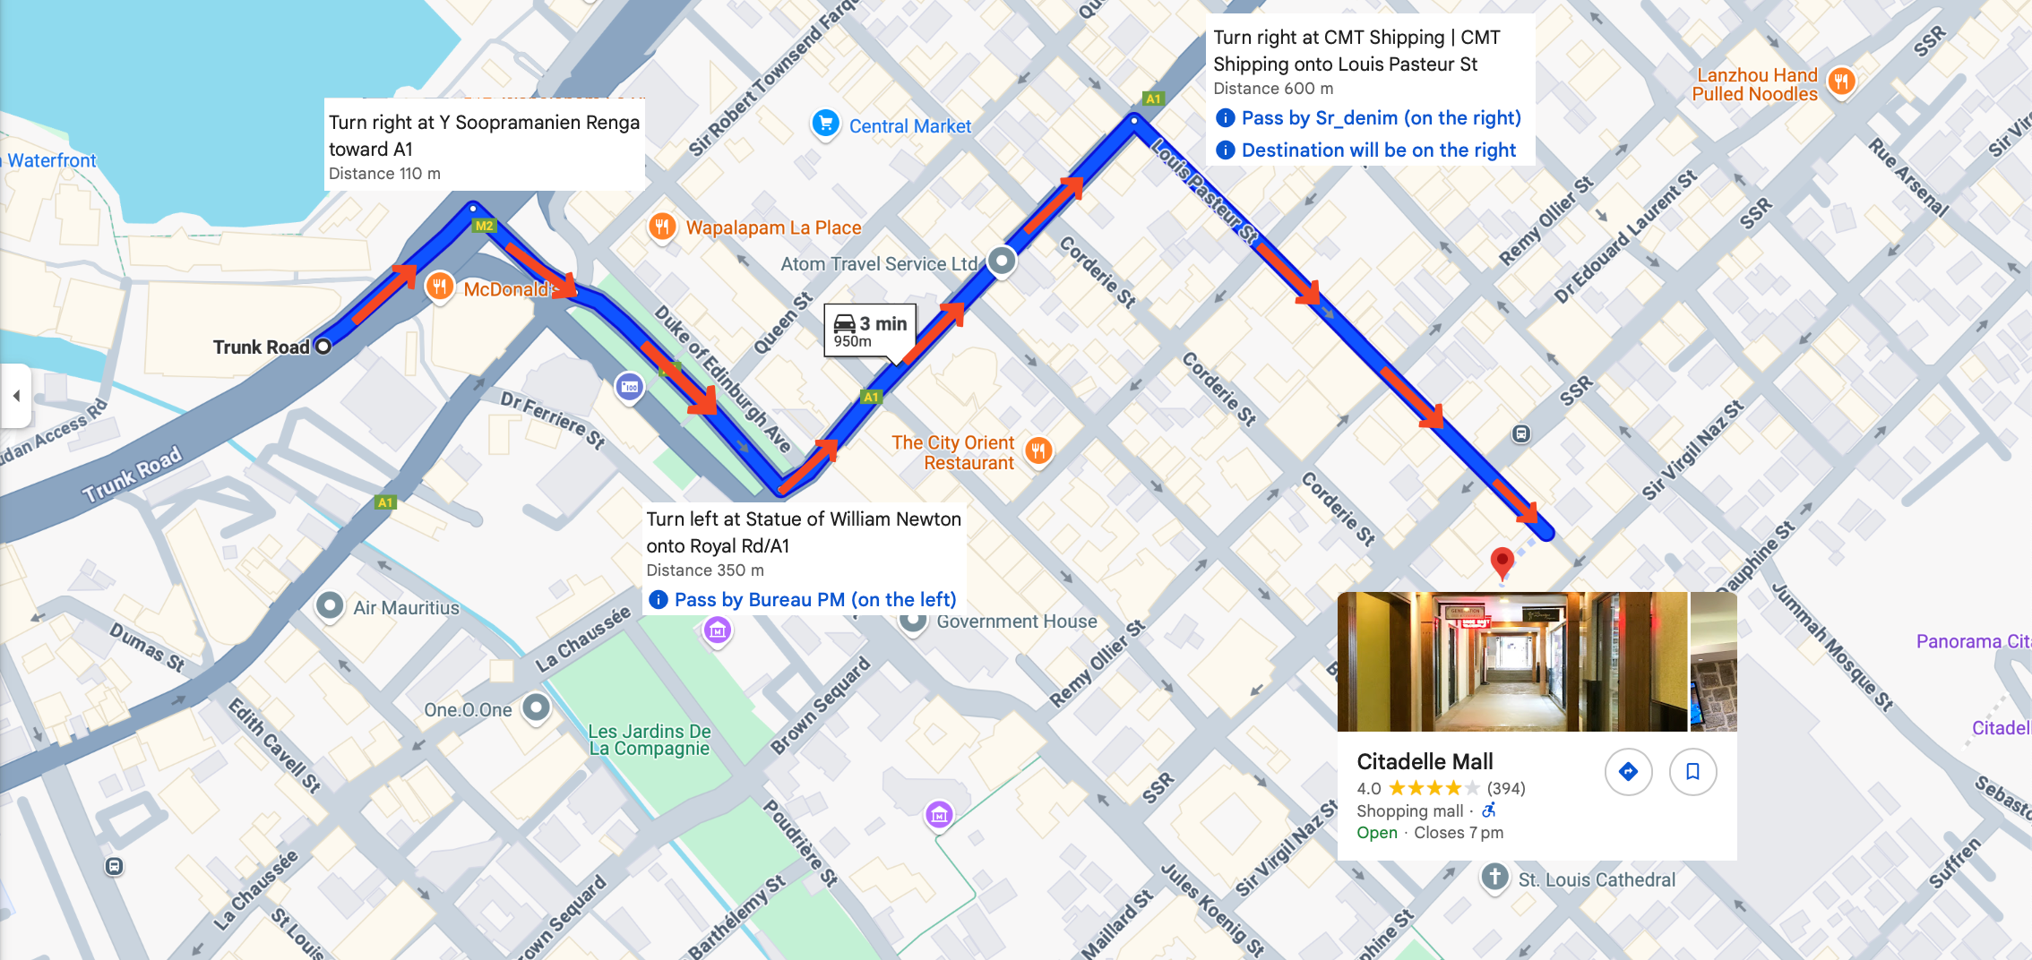Open the Air Mauritius location marker

(x=330, y=606)
